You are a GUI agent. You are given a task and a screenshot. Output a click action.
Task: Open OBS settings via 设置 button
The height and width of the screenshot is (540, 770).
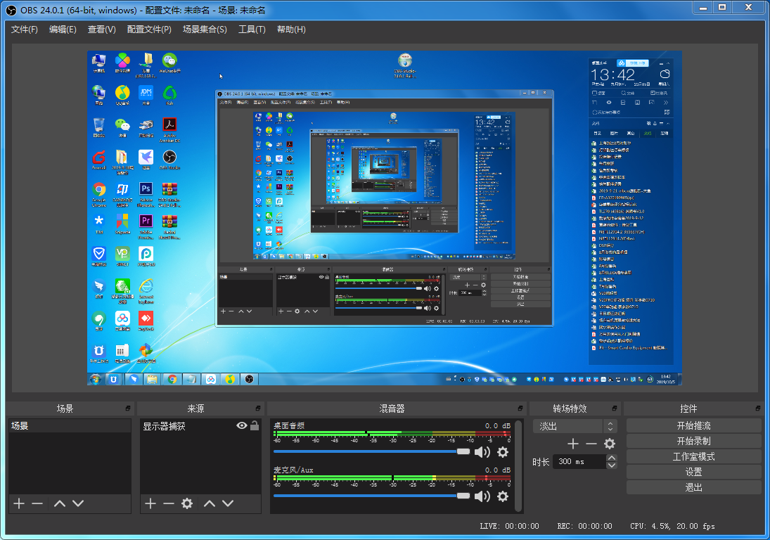coord(693,471)
